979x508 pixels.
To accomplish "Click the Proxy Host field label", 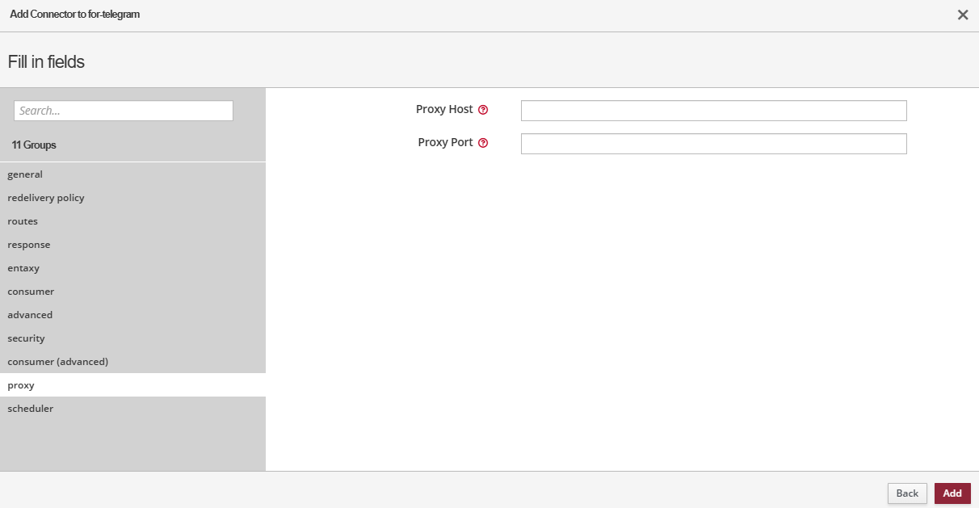I will click(x=444, y=110).
